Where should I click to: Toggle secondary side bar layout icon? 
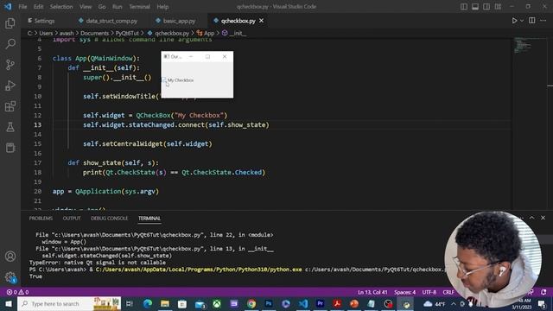(x=486, y=7)
